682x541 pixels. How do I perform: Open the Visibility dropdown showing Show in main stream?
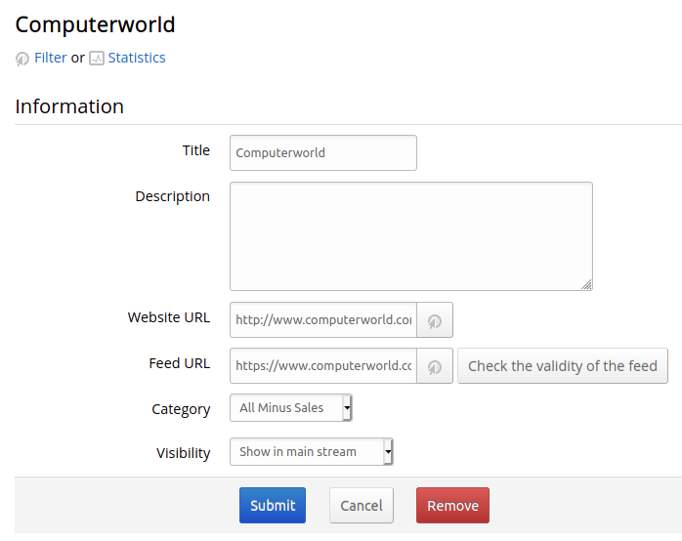click(x=312, y=452)
